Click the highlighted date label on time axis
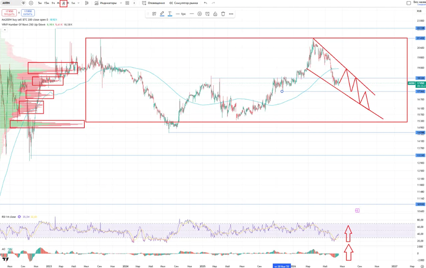426x268 pixels. tap(282, 266)
